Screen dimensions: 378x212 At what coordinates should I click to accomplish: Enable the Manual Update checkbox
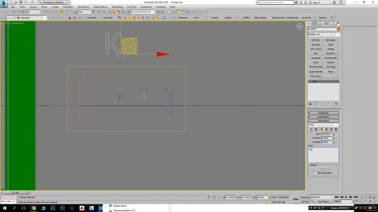315,173
